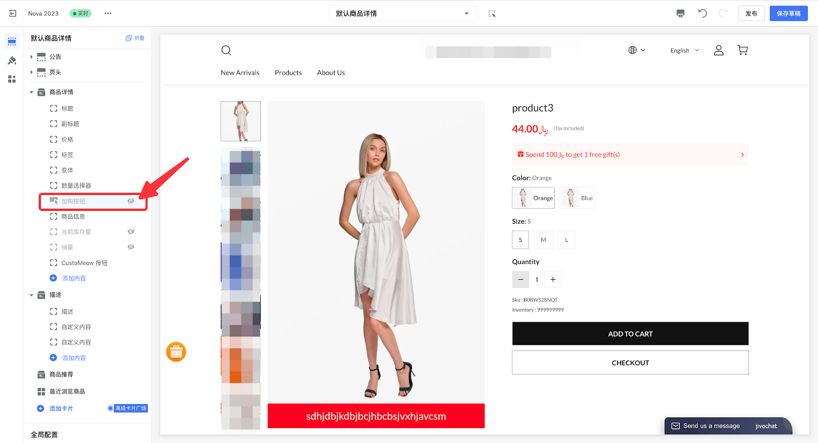Click the 保存草稿 button
The height and width of the screenshot is (443, 818).
pos(788,13)
